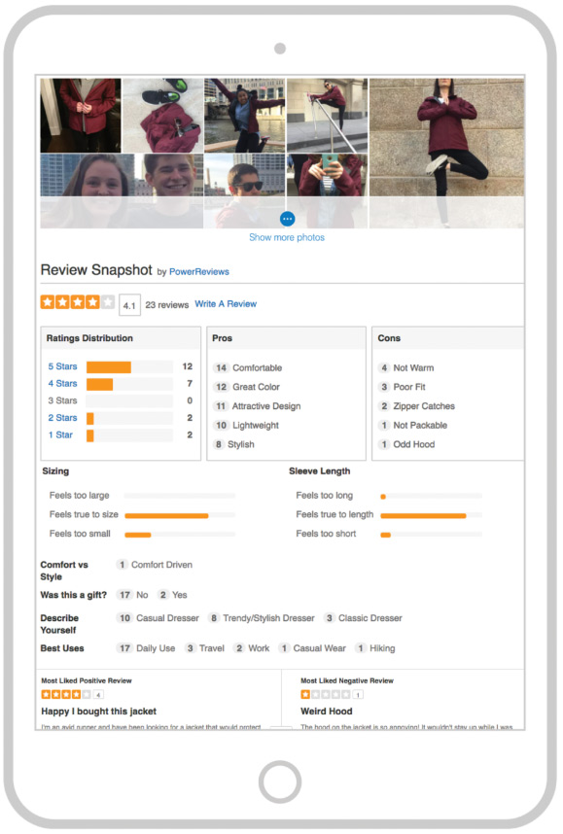Click the orange 5 Stars distribution bar
563x834 pixels.
pyautogui.click(x=109, y=367)
